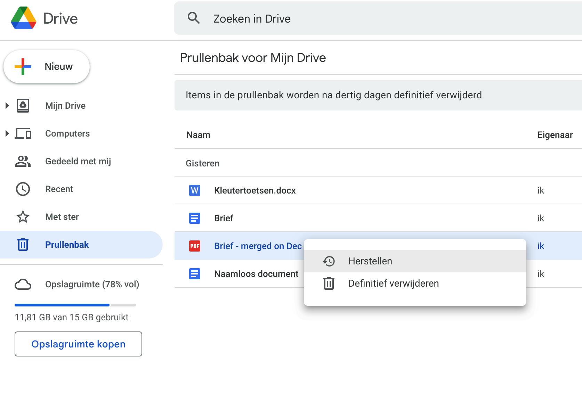Viewport: 582px width, 394px height.
Task: Click the Recent clock icon
Action: pos(23,189)
